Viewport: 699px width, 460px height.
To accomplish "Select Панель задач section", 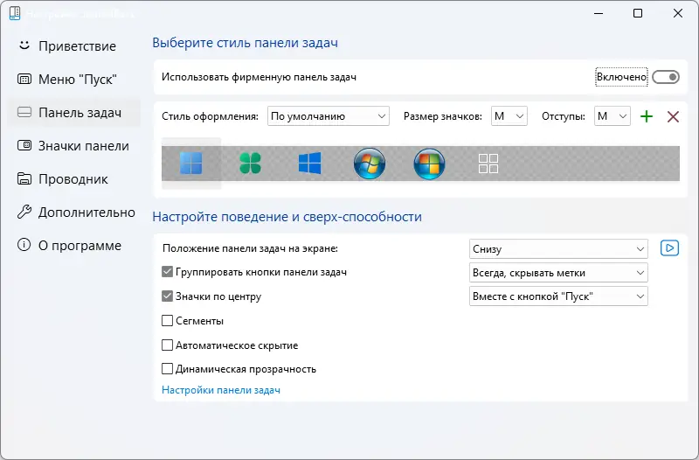I will (x=73, y=113).
